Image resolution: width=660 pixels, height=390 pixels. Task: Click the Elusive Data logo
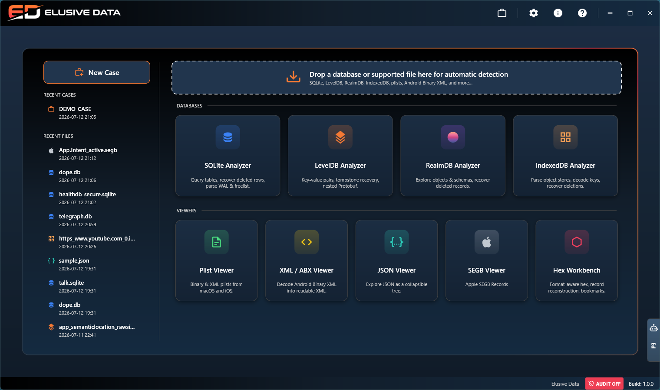point(64,13)
